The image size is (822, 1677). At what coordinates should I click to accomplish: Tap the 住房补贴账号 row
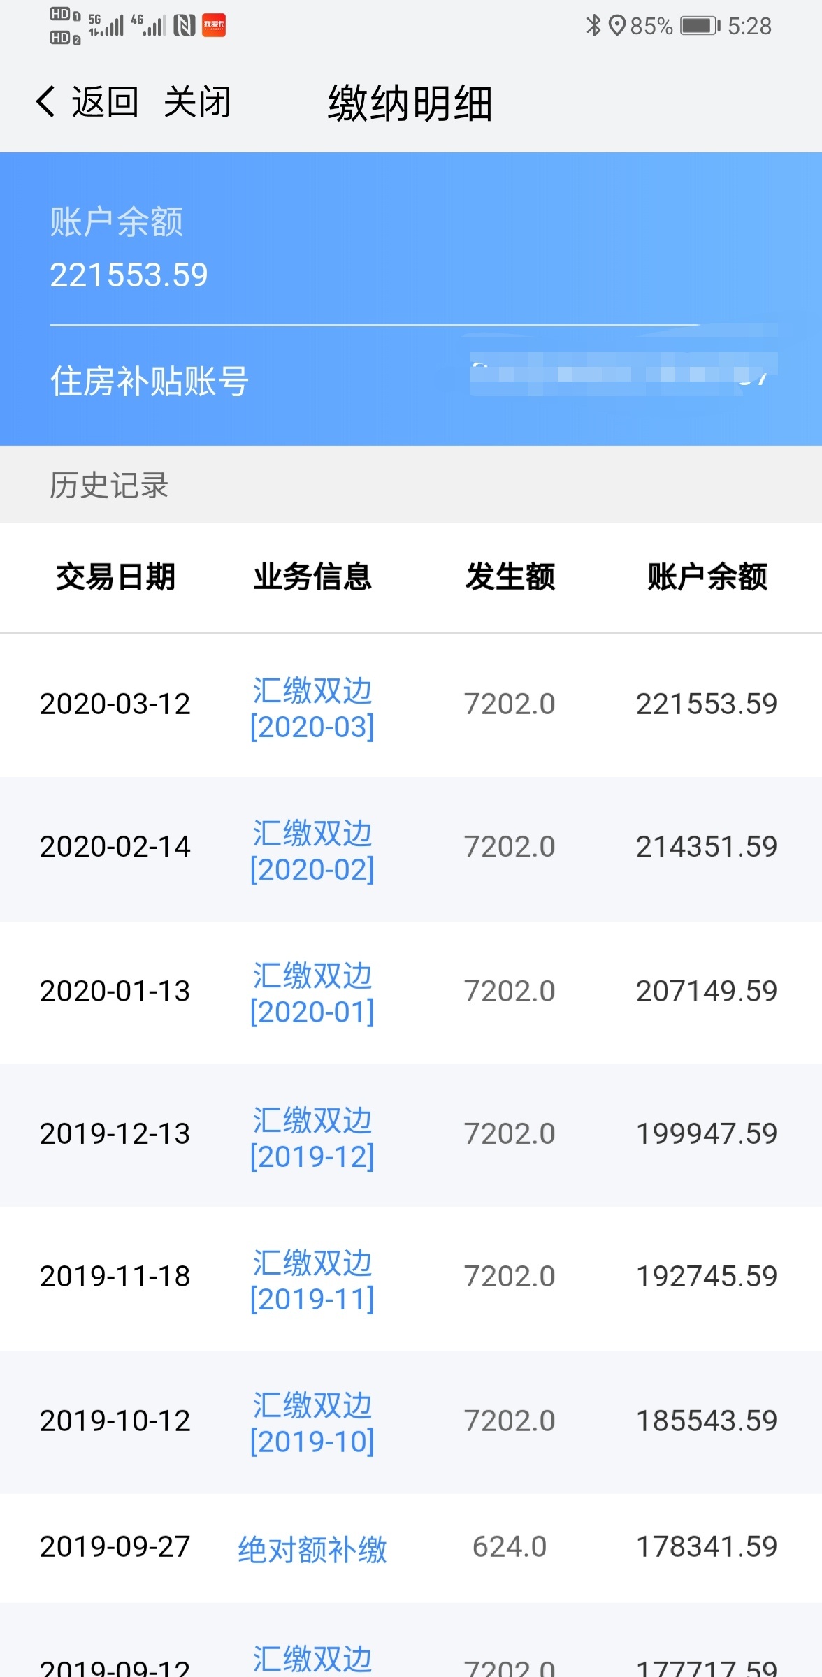[411, 382]
